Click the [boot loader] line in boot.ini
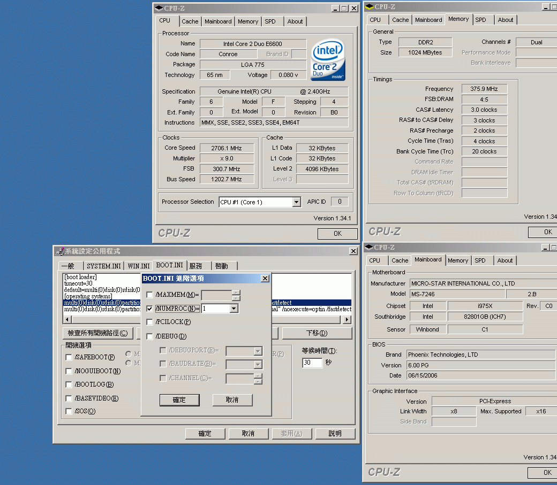 click(80, 277)
